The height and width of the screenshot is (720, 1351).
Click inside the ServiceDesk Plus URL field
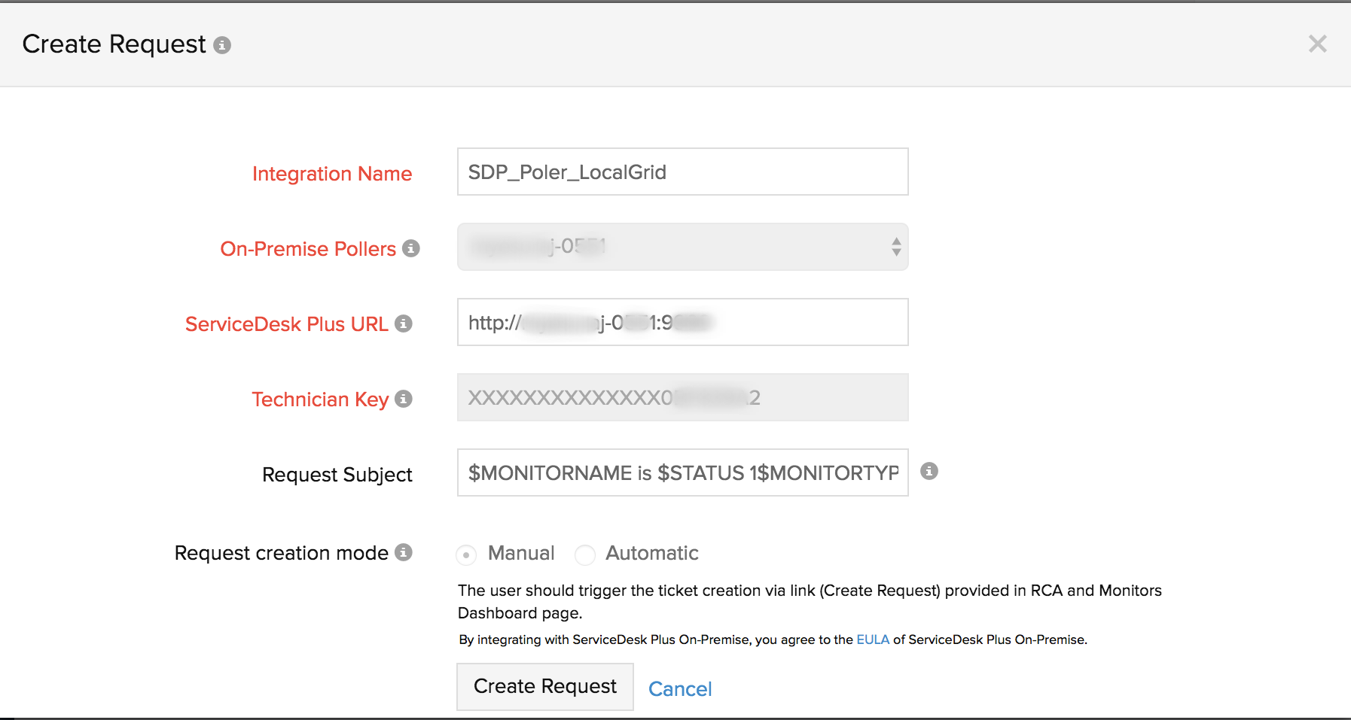click(682, 322)
